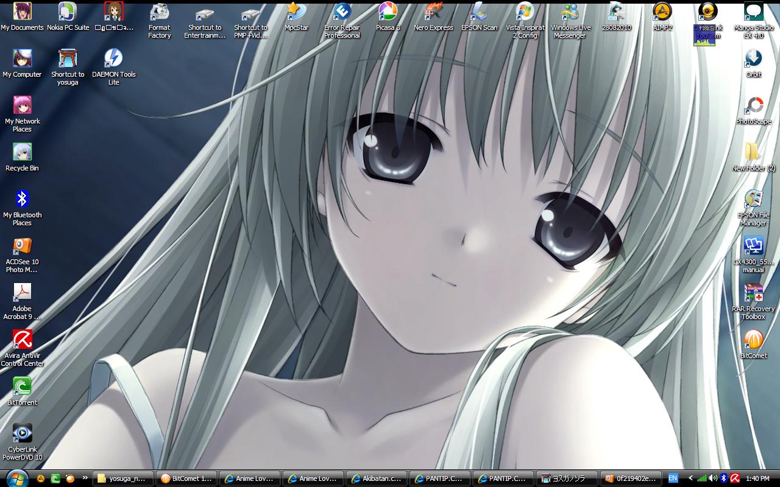
Task: Click Bluetooth tray icon
Action: tap(724, 478)
